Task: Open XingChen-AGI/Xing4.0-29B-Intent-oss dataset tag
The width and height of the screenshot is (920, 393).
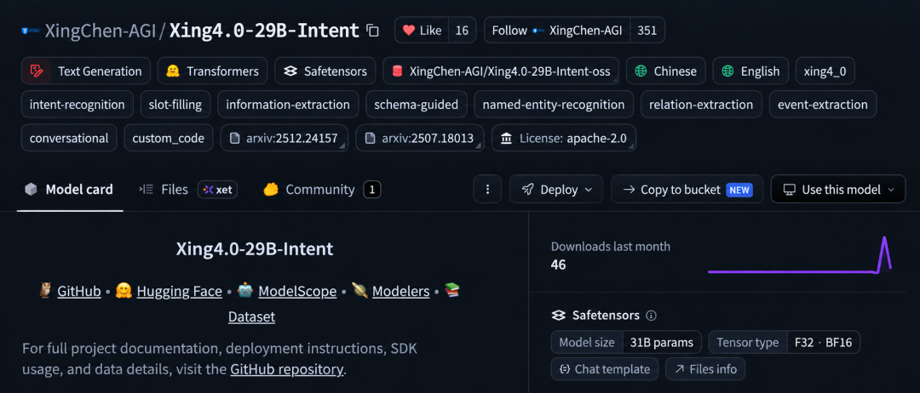Action: click(x=501, y=71)
